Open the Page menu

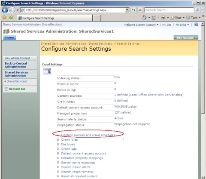click(x=177, y=18)
